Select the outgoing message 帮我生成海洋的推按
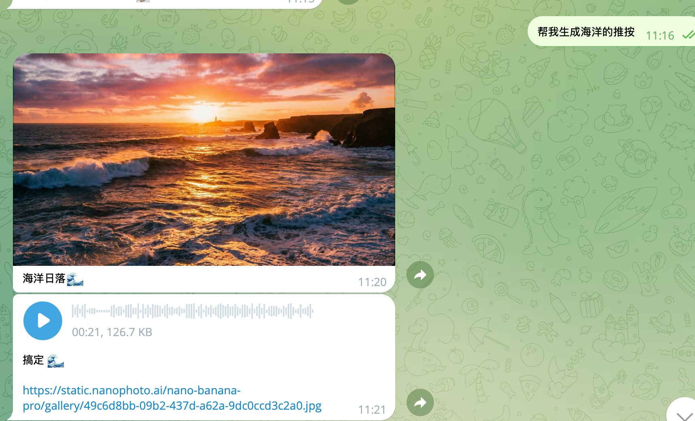 tap(586, 32)
